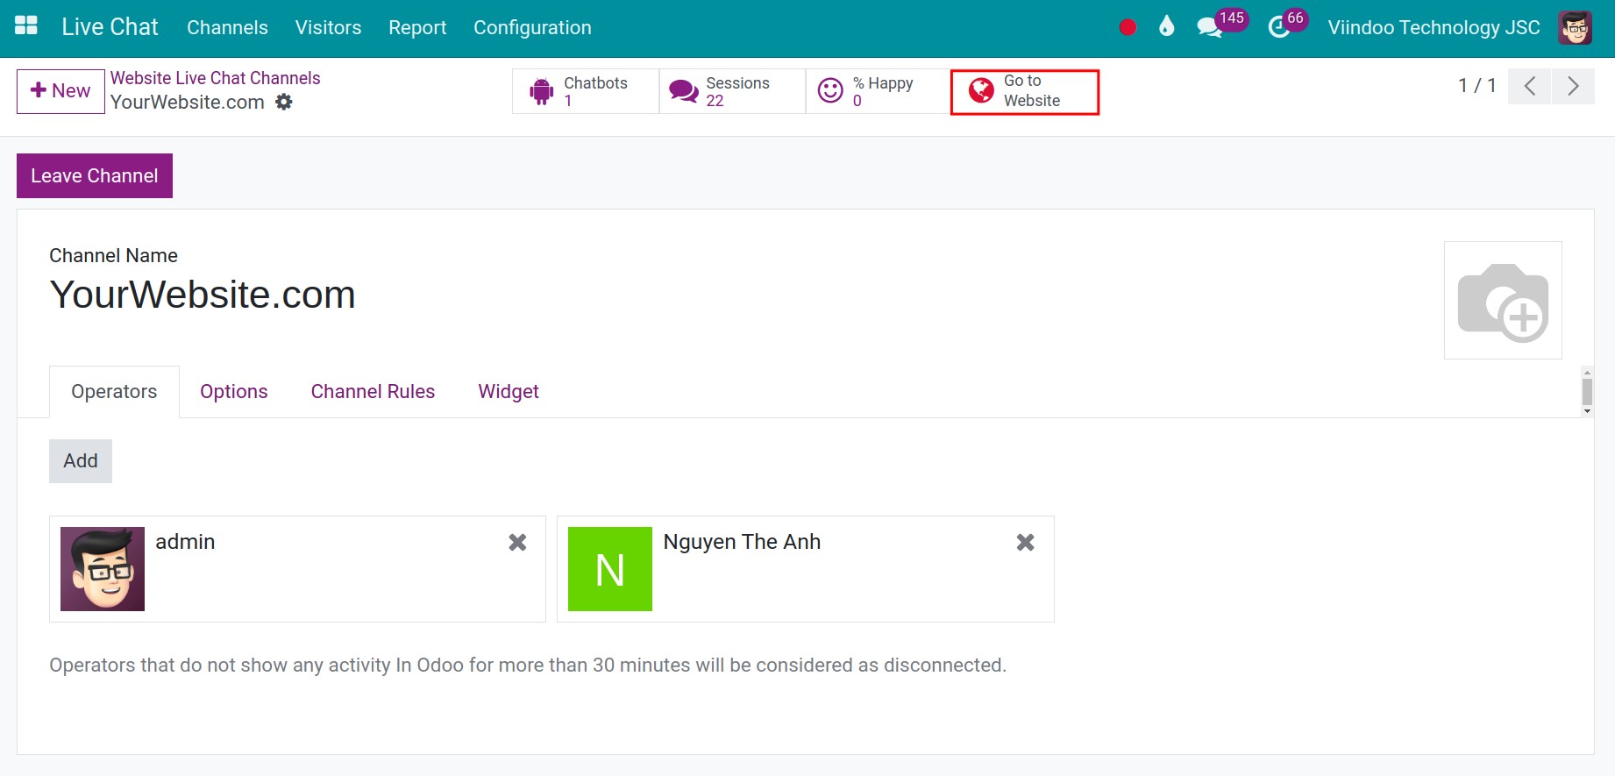Click the tab area scrollbar up arrow
This screenshot has width=1615, height=776.
pyautogui.click(x=1587, y=373)
